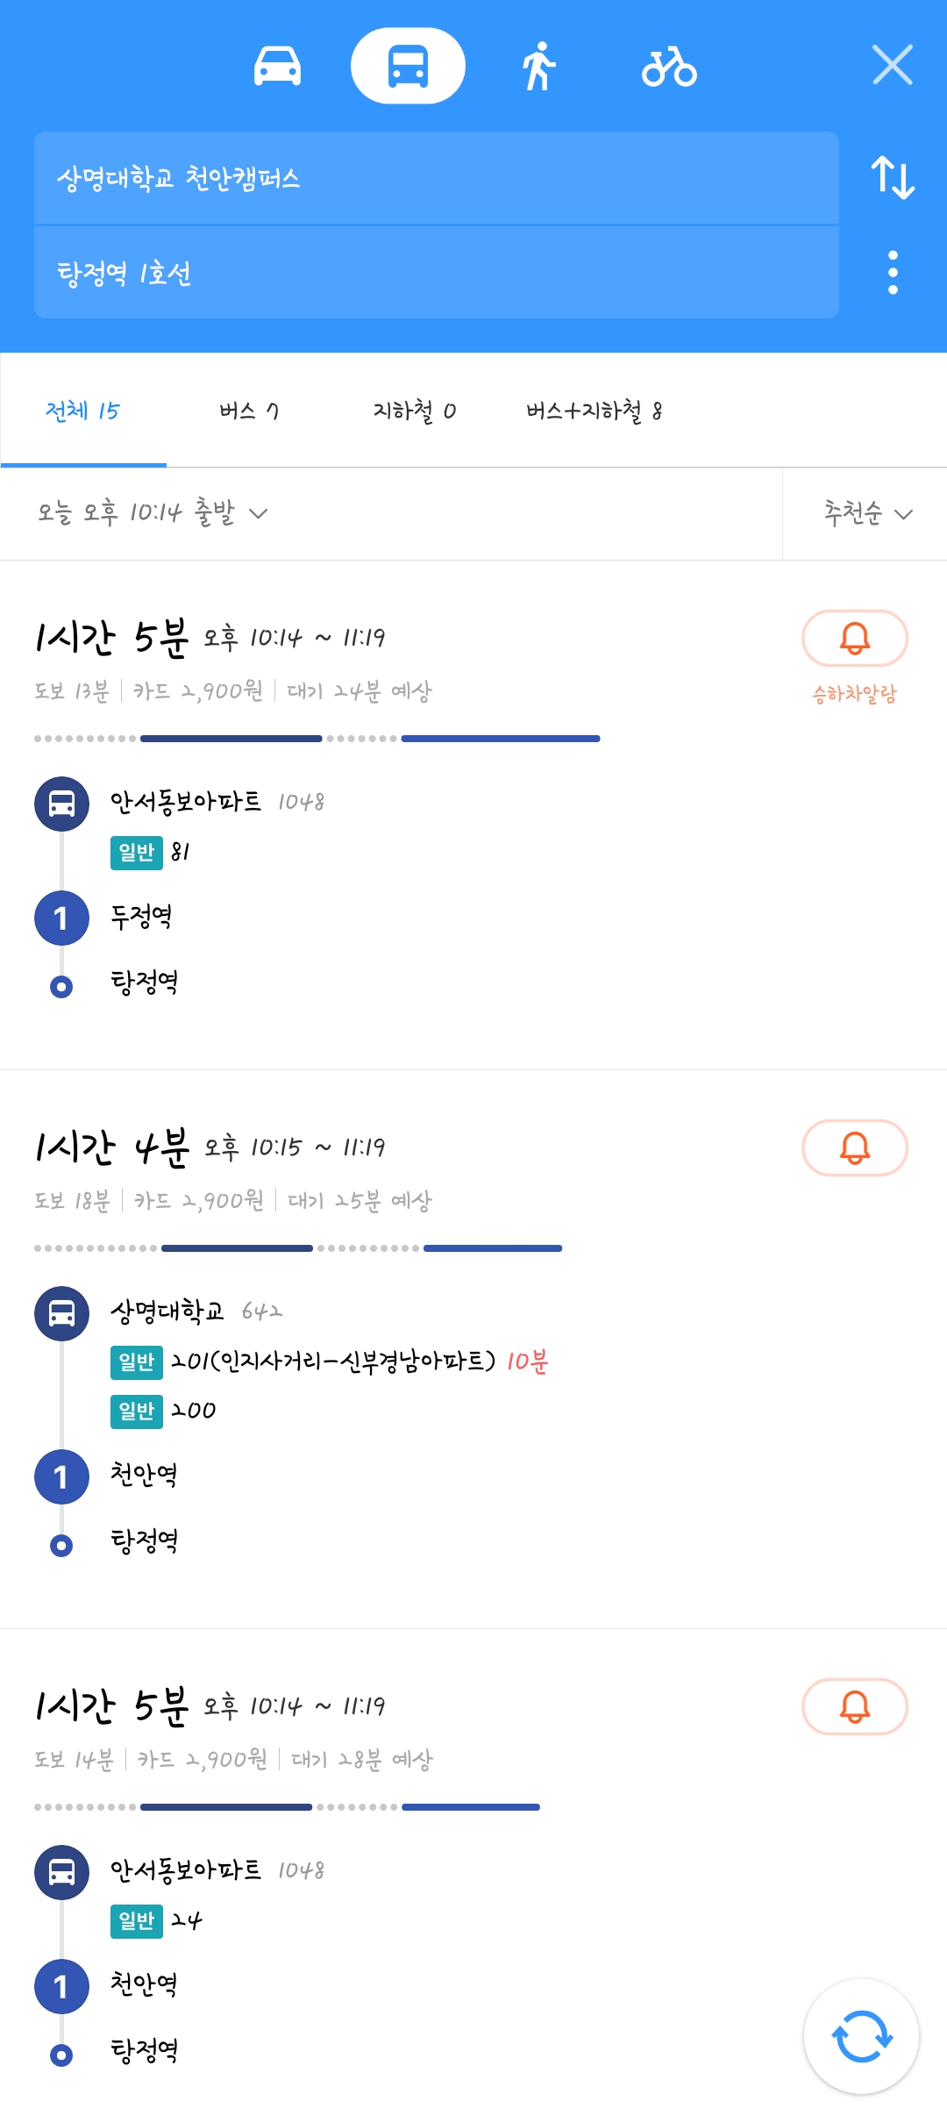This screenshot has width=947, height=2123.
Task: Toggle ride alarm for first route
Action: (x=854, y=639)
